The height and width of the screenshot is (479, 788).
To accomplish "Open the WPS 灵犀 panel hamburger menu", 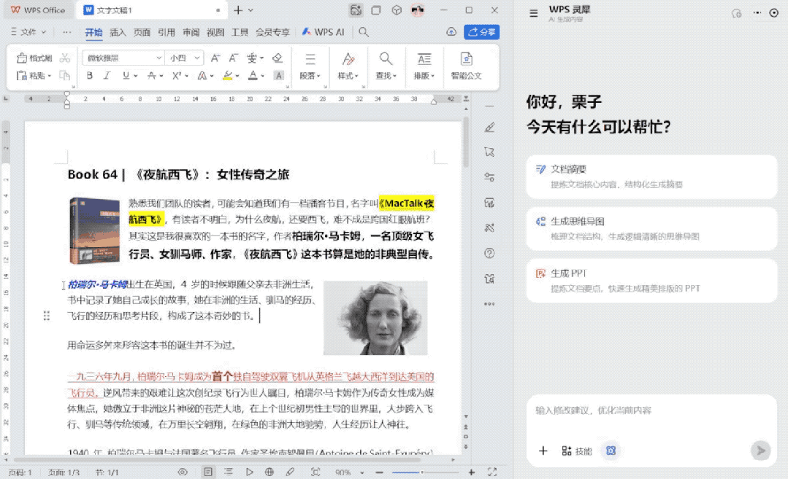I will pos(534,13).
